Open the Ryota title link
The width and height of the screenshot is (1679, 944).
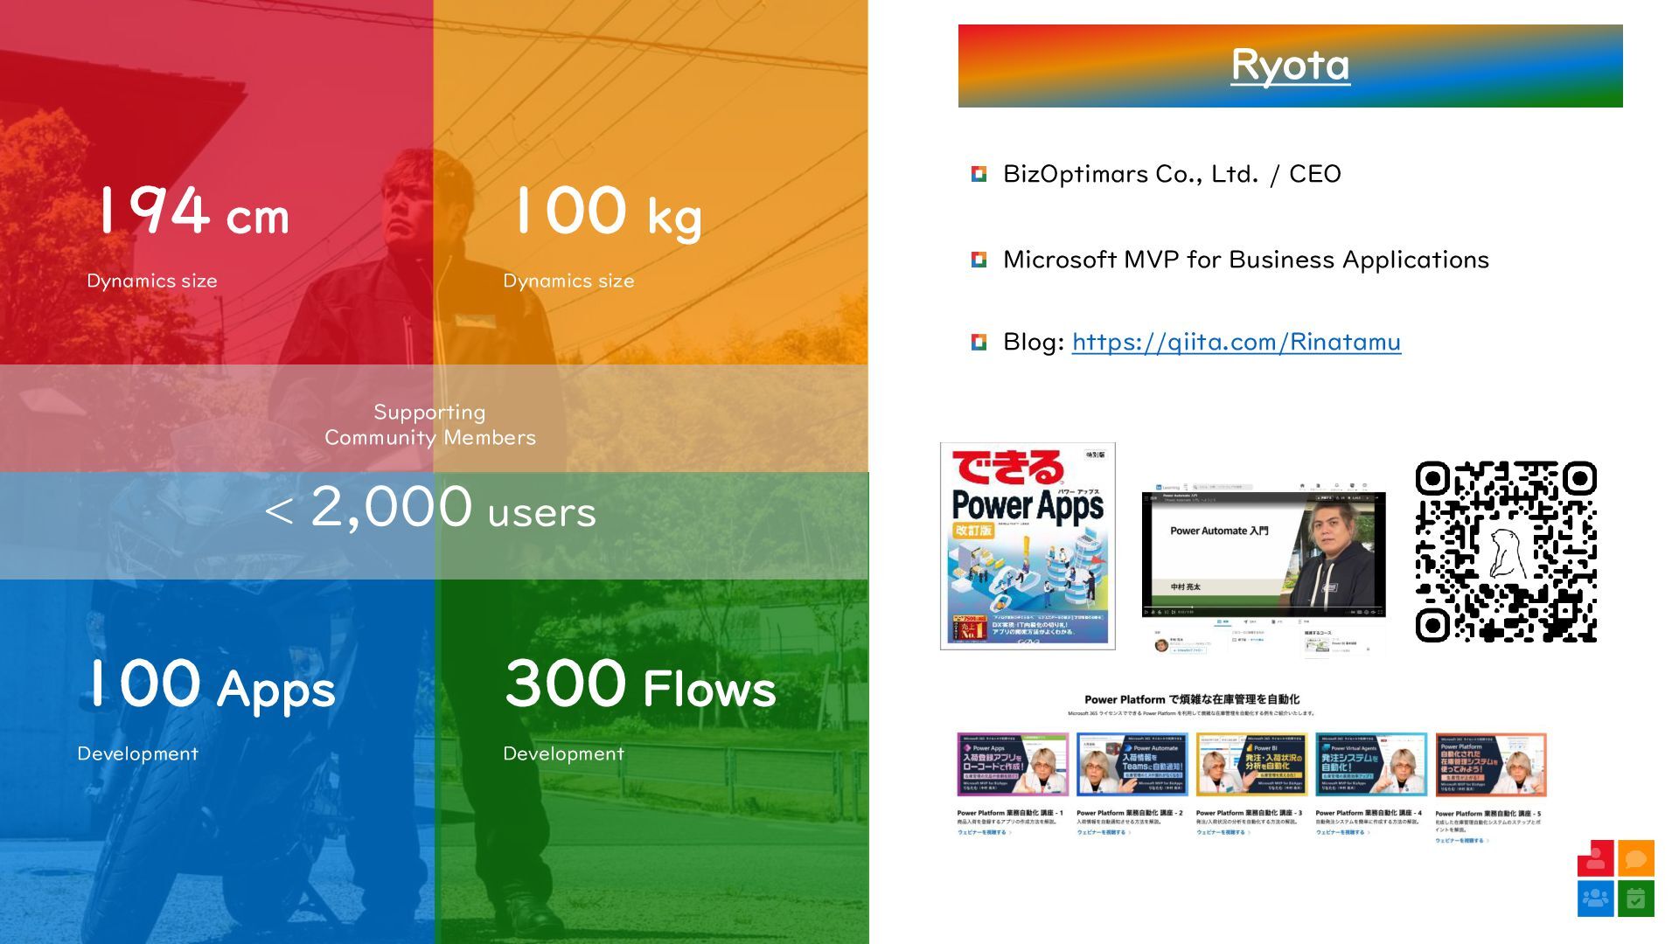(1290, 66)
